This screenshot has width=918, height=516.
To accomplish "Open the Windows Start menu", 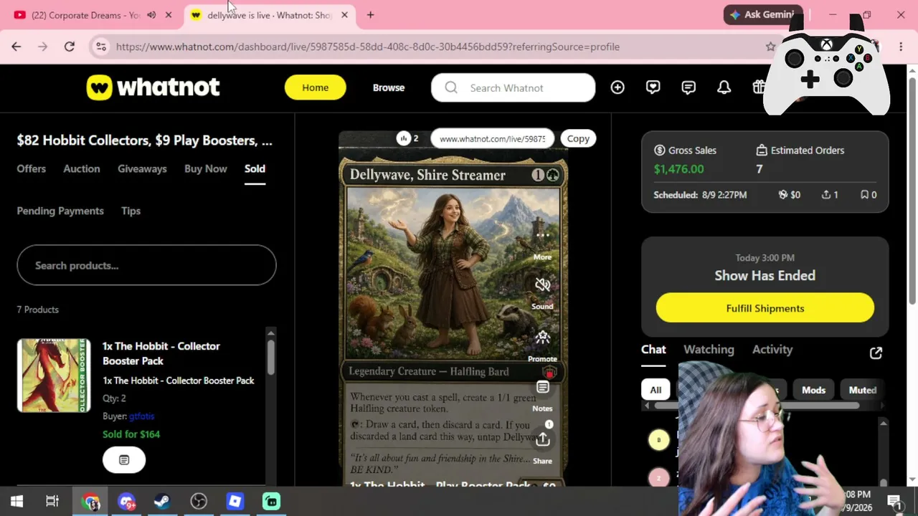I will [x=16, y=501].
